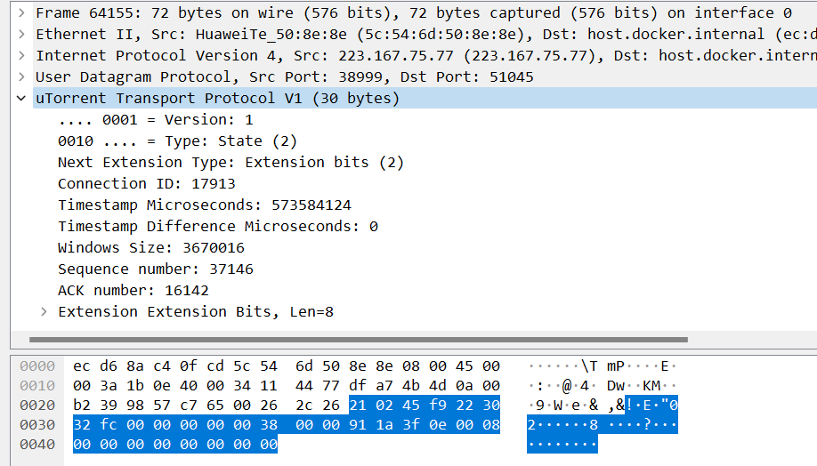Click the horizontal scrollbar in details pane
The image size is (817, 466).
pos(359,340)
